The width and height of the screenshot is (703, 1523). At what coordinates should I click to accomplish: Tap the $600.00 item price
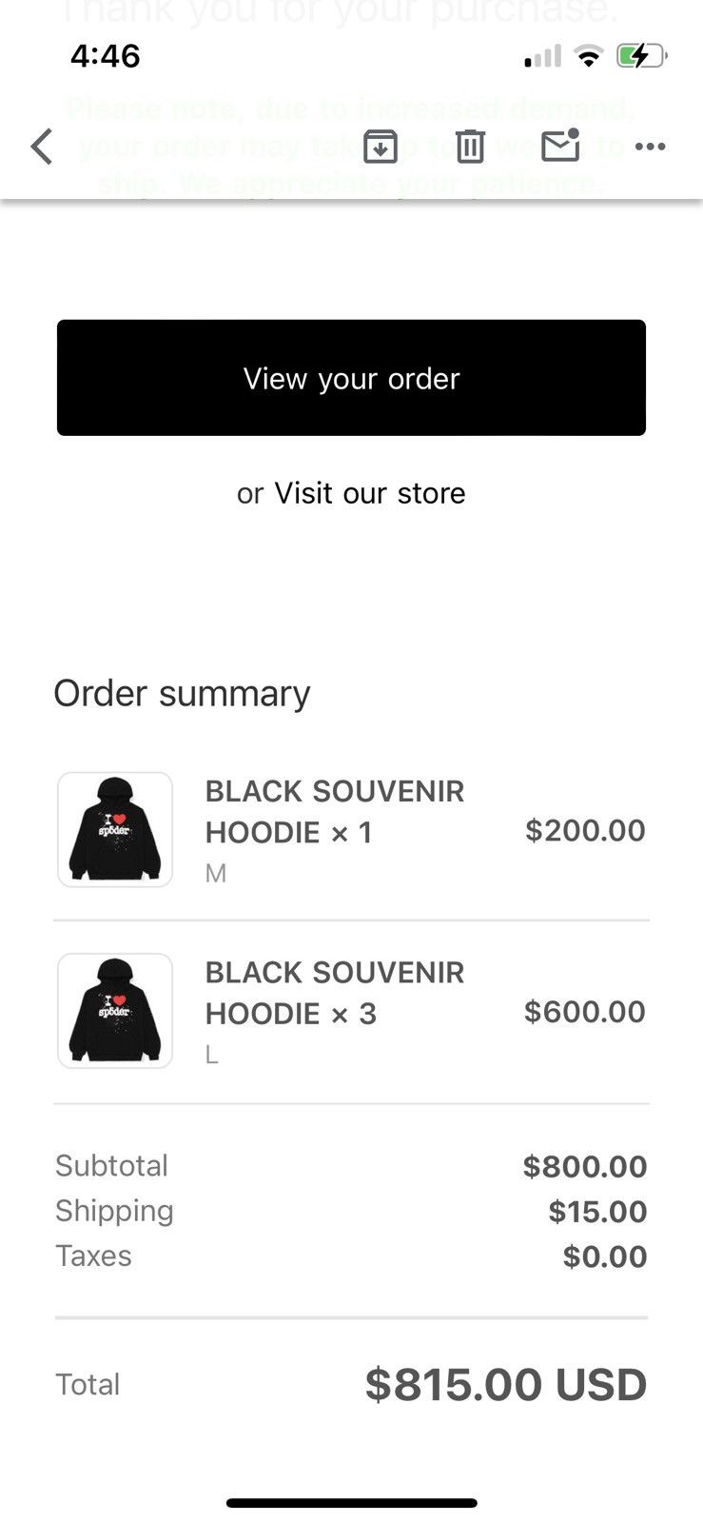pos(585,1011)
